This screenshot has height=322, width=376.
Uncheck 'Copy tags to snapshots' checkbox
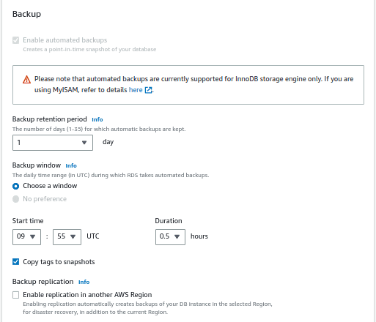(x=15, y=262)
